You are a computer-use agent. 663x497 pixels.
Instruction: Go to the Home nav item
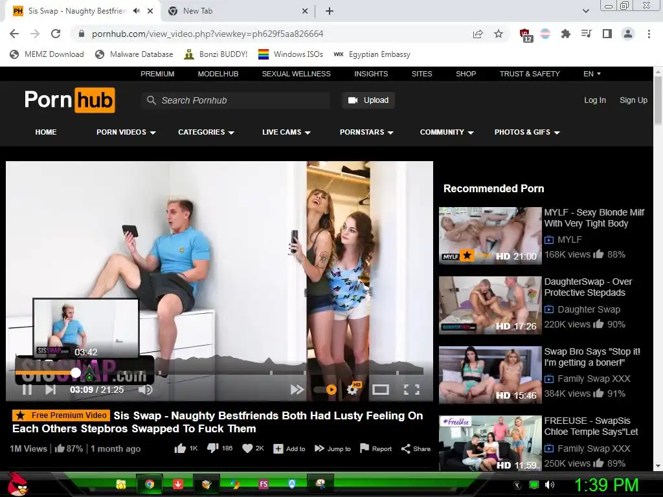click(46, 132)
